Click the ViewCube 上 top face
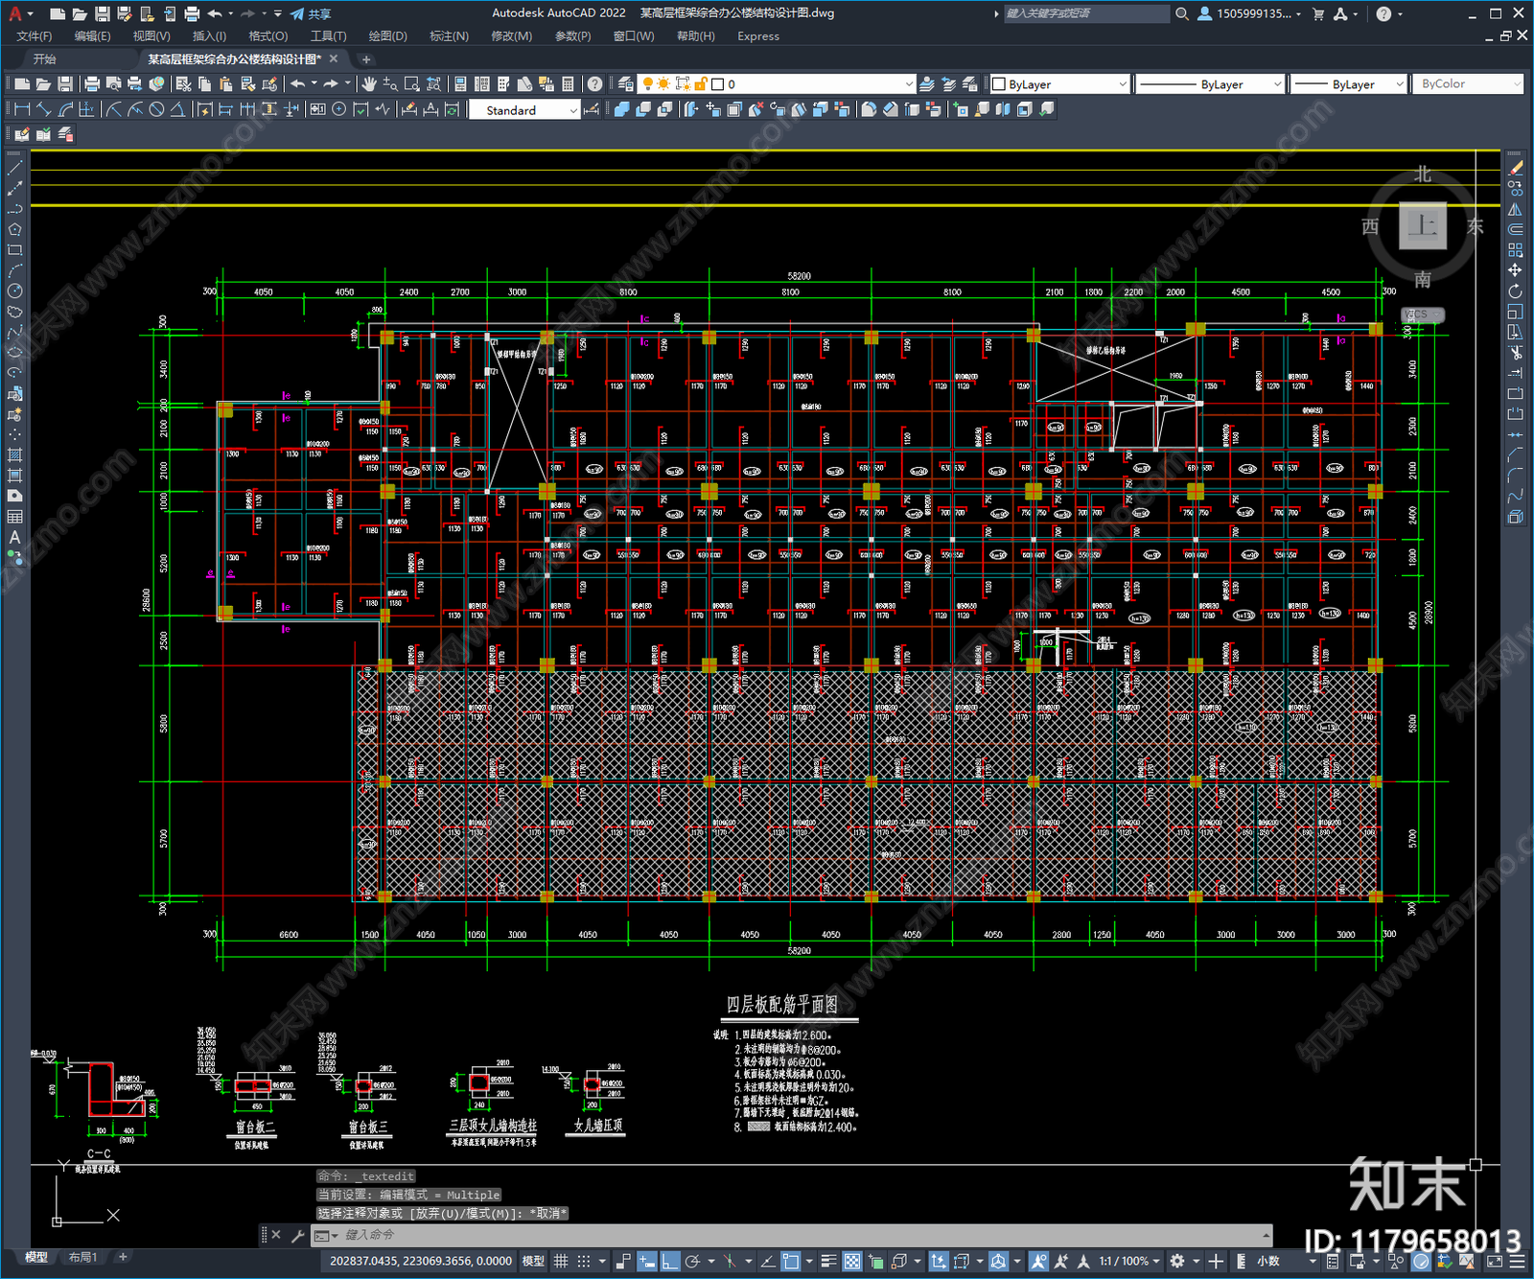Image resolution: width=1534 pixels, height=1279 pixels. (1423, 226)
